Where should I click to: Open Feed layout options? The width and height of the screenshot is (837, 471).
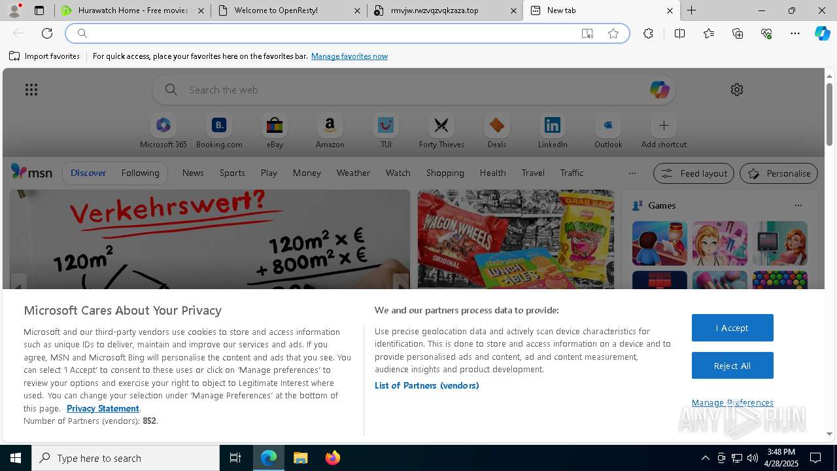click(x=693, y=173)
